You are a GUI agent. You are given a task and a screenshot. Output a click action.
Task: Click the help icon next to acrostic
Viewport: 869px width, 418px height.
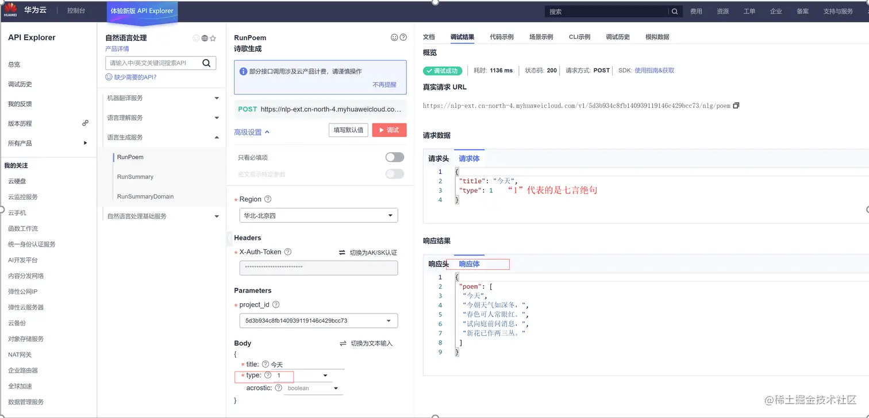[x=279, y=388]
